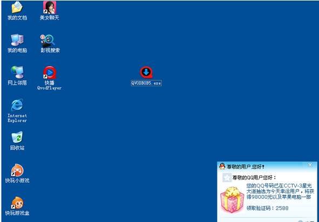Select the 快玩游戏盒 monkey icon
The image size is (319, 222).
point(17,203)
